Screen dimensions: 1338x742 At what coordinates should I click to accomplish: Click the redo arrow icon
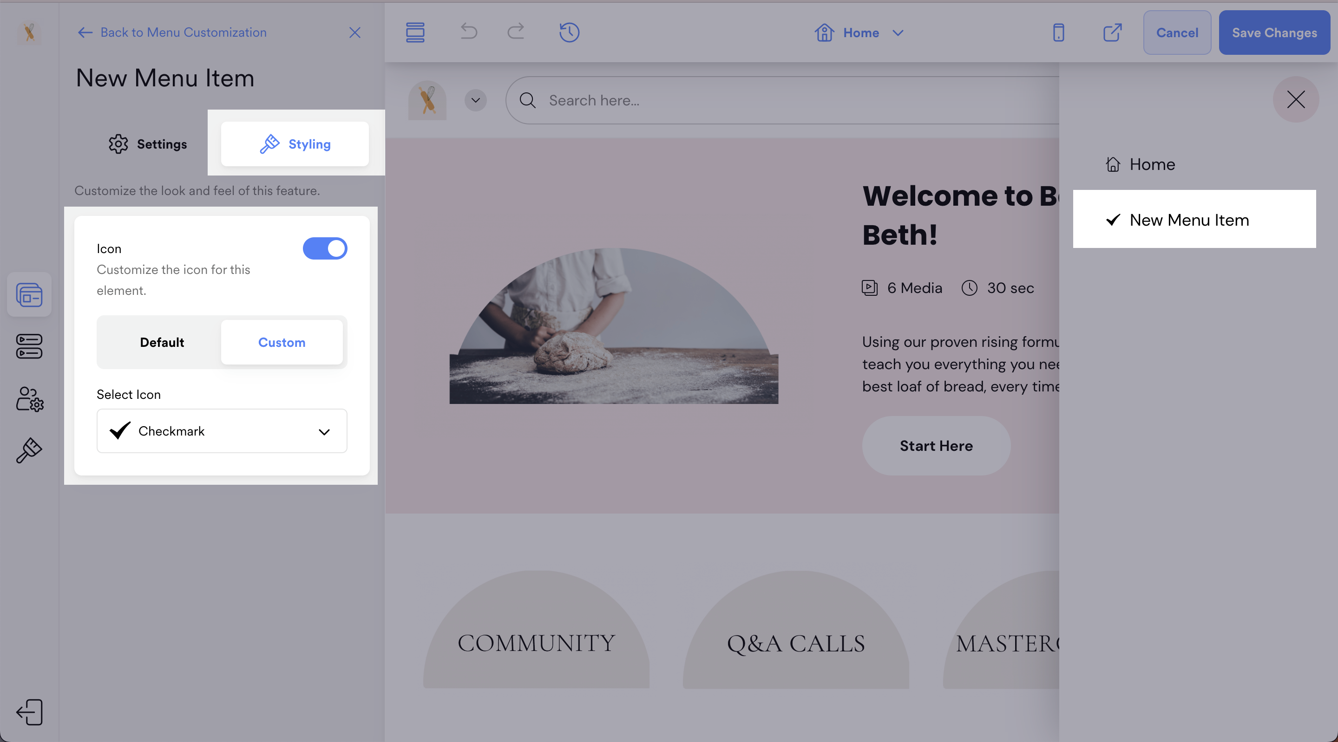tap(515, 32)
